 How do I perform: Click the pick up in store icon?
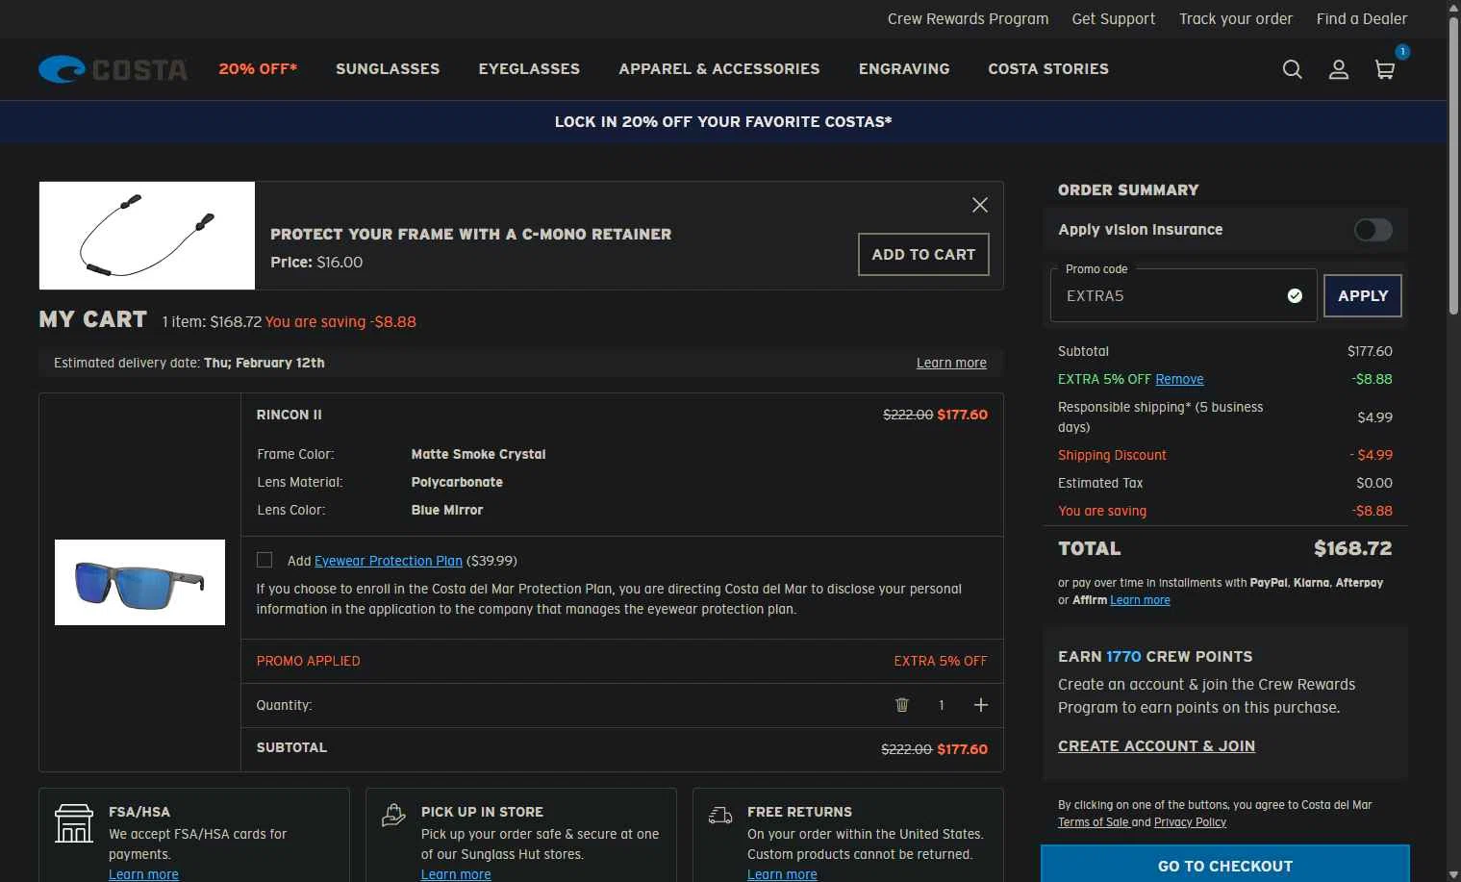coord(393,816)
